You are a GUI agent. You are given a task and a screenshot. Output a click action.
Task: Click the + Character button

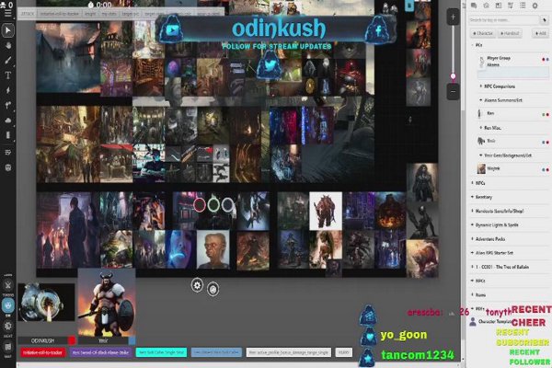click(x=483, y=33)
